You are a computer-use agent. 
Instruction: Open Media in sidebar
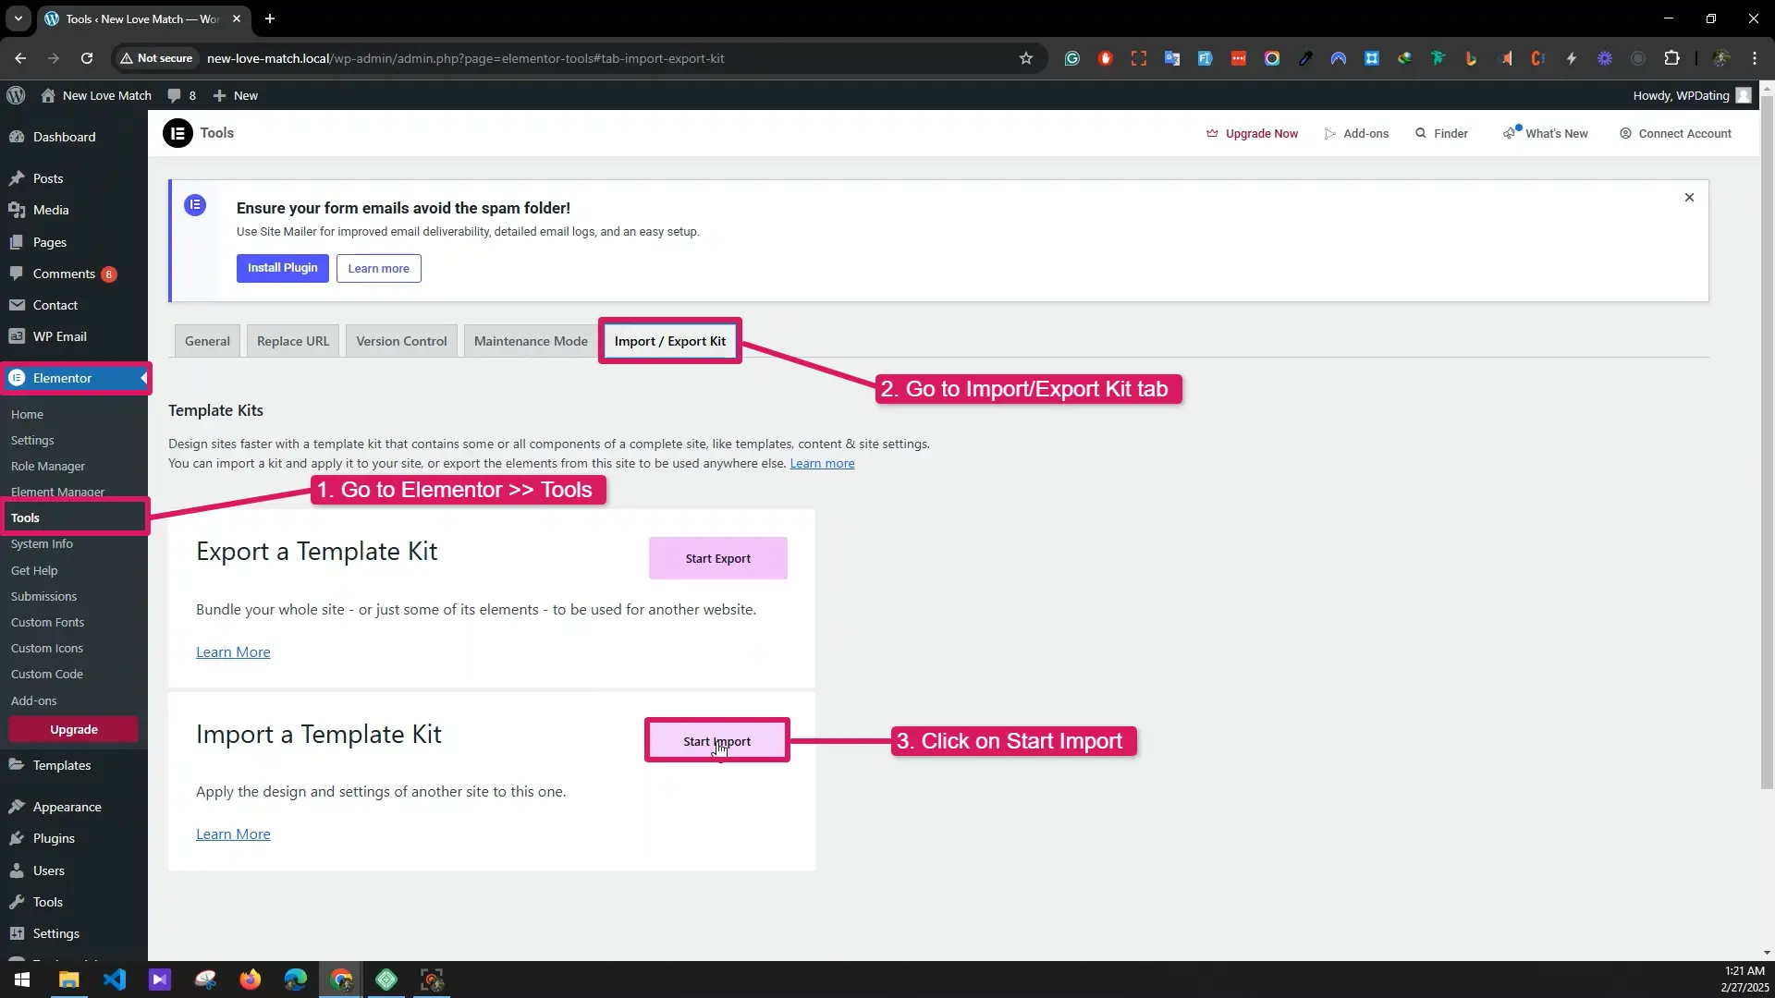click(74, 210)
